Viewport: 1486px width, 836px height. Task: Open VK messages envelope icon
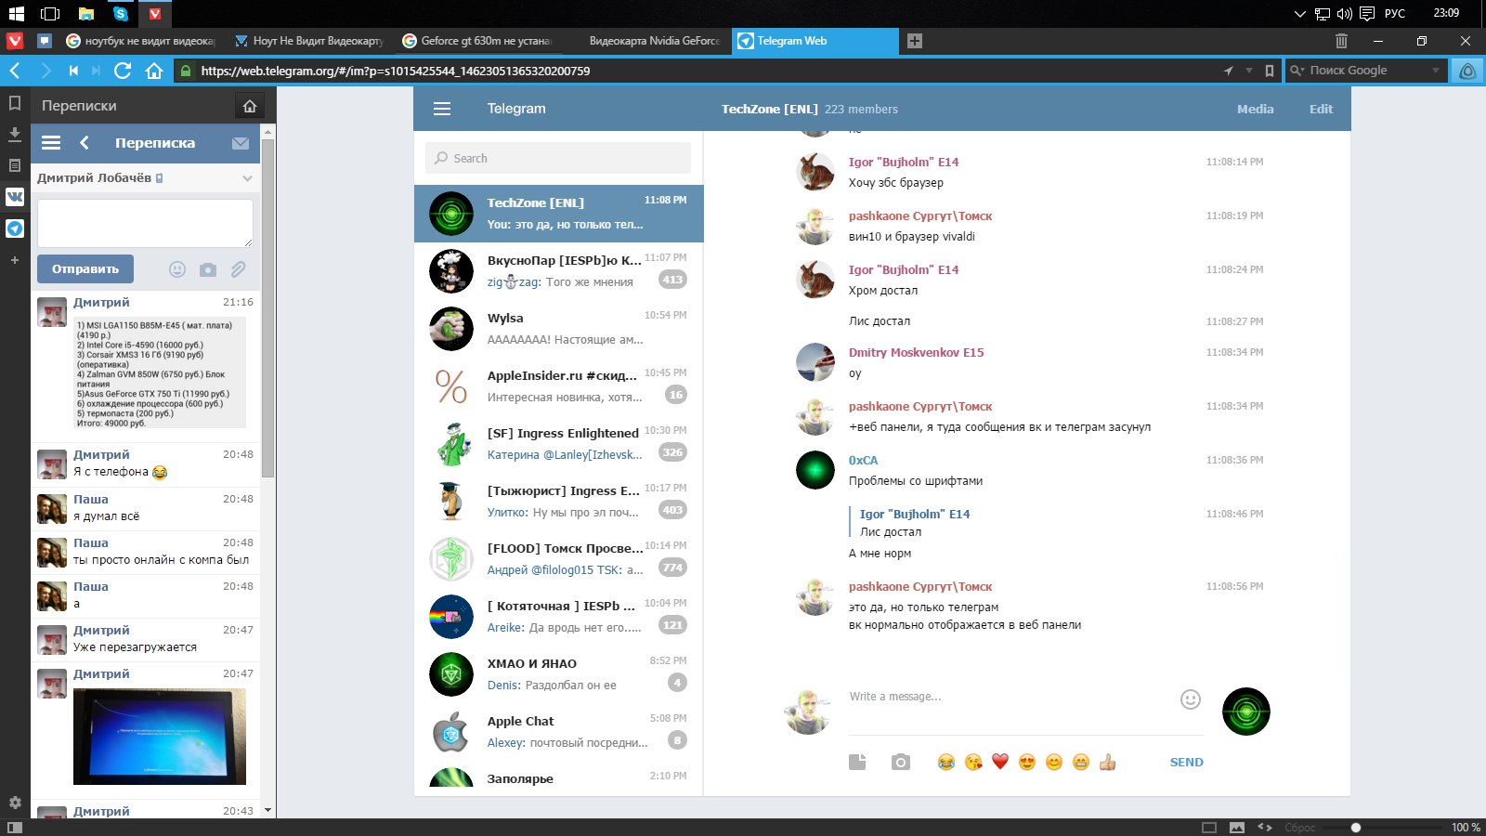[241, 143]
